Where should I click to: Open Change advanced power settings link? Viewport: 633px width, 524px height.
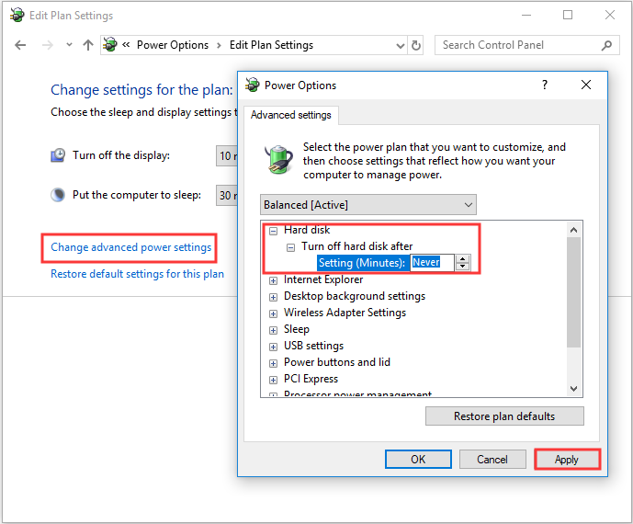pyautogui.click(x=130, y=247)
